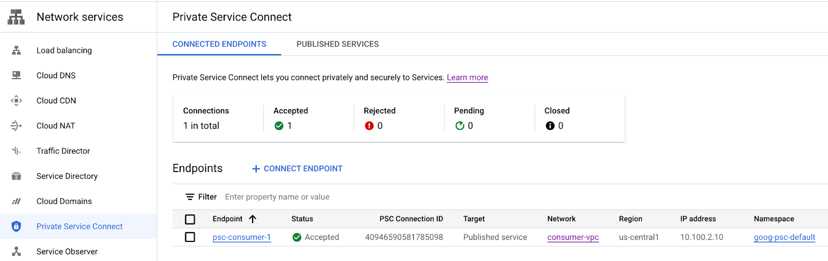Switch to the Published Services tab
828x261 pixels.
click(337, 44)
